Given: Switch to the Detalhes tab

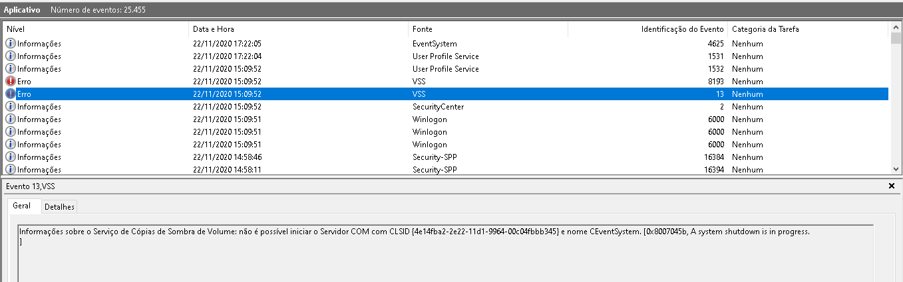Looking at the screenshot, I should point(59,207).
